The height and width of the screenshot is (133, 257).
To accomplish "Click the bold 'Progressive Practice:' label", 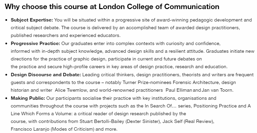I will (35, 43).
